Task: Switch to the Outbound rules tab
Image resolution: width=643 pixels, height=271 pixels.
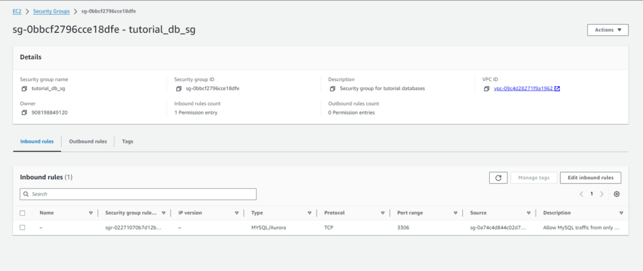Action: pos(88,141)
